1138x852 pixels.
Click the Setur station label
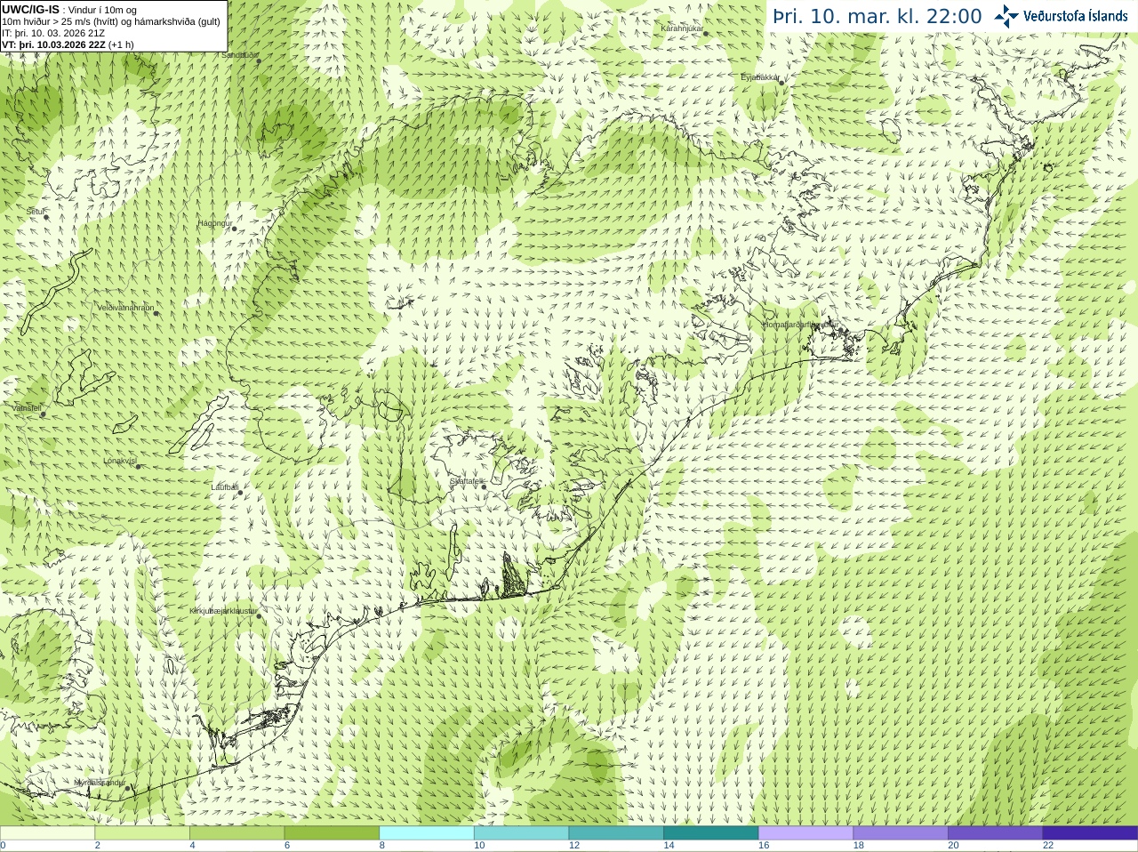pos(35,212)
